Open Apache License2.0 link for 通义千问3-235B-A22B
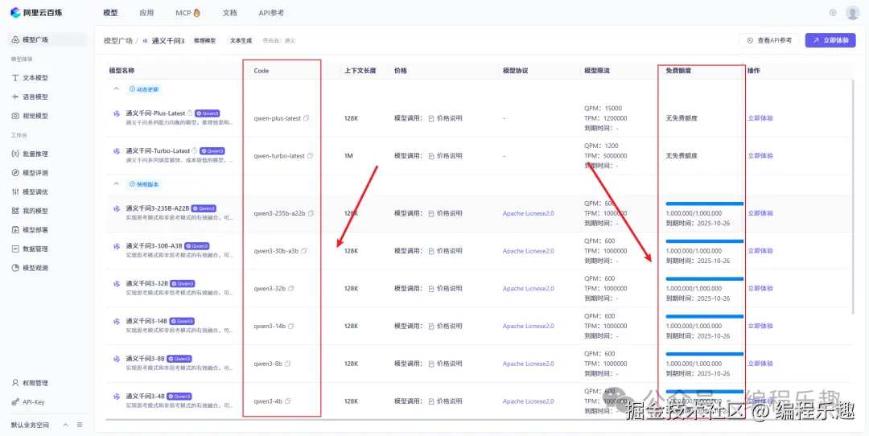Screen dimensions: 869x436 (528, 212)
